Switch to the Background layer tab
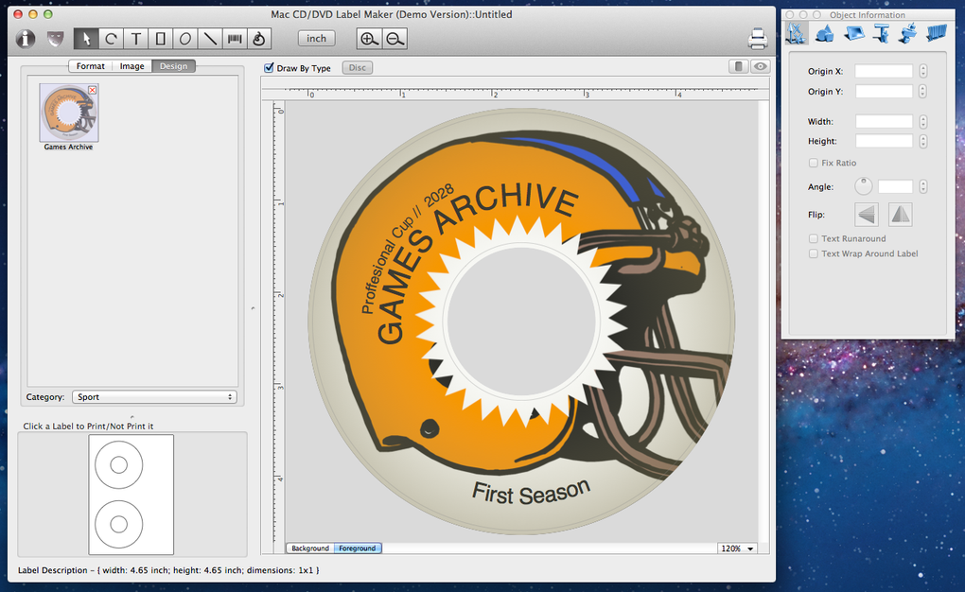The width and height of the screenshot is (965, 592). (x=310, y=548)
